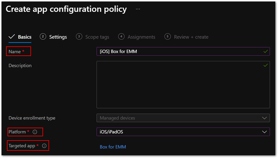Click the step 4 circle beside Assignments
The width and height of the screenshot is (278, 158).
pyautogui.click(x=121, y=36)
